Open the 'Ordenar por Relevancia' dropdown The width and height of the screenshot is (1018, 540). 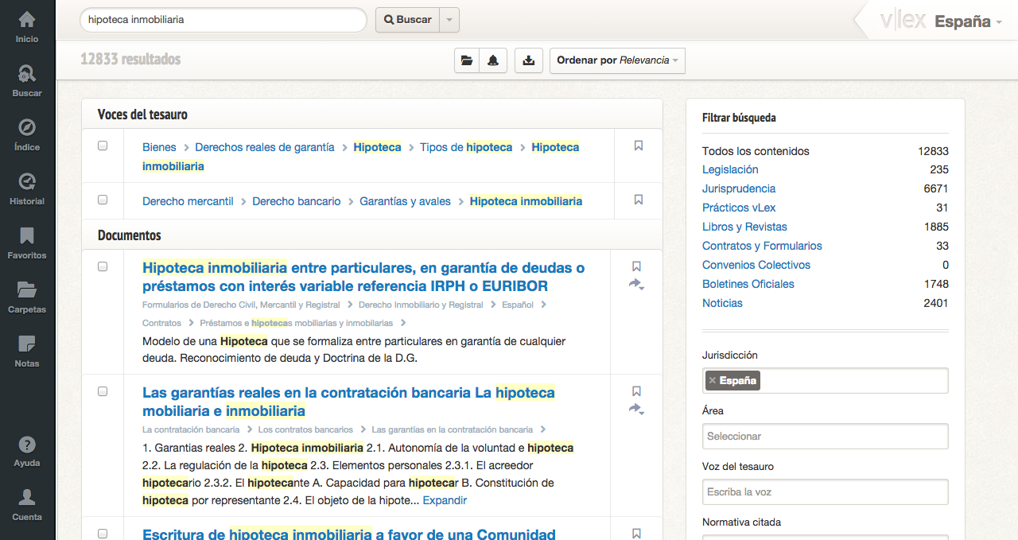[x=616, y=60]
